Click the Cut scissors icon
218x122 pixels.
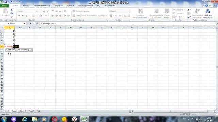click(x=12, y=10)
